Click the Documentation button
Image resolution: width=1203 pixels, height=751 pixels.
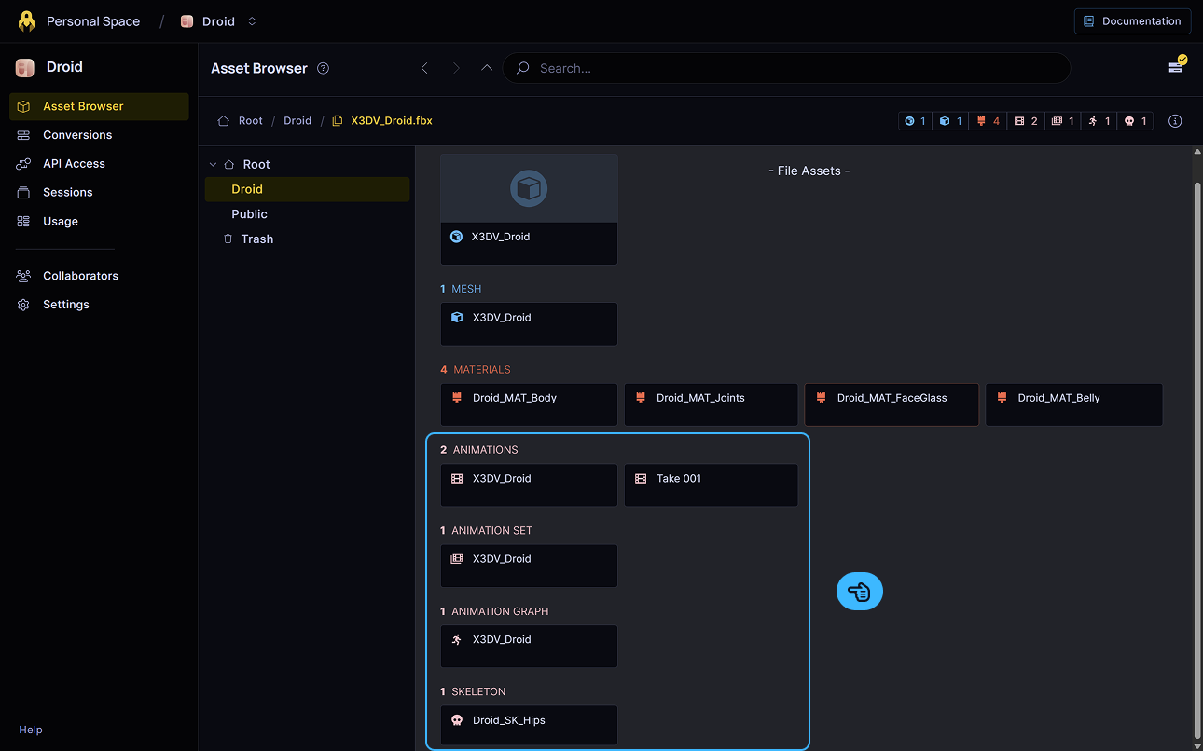(1132, 21)
